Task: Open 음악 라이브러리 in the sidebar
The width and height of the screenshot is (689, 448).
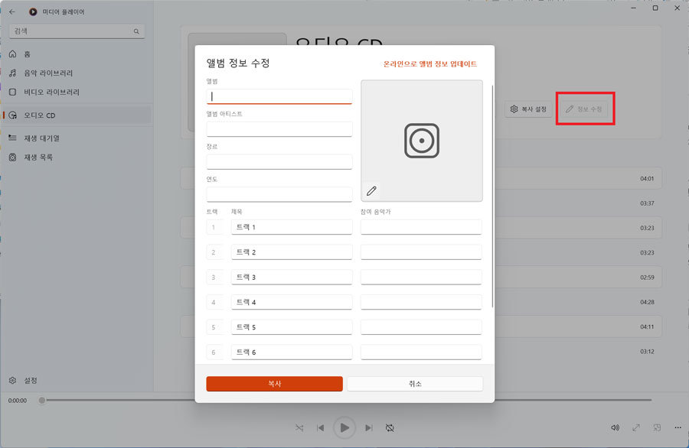Action: (48, 73)
